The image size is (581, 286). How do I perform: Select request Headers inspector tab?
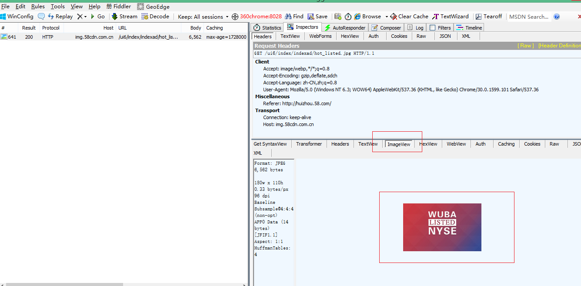pyautogui.click(x=263, y=37)
